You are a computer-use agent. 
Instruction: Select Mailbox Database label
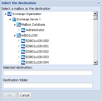(x=33, y=25)
